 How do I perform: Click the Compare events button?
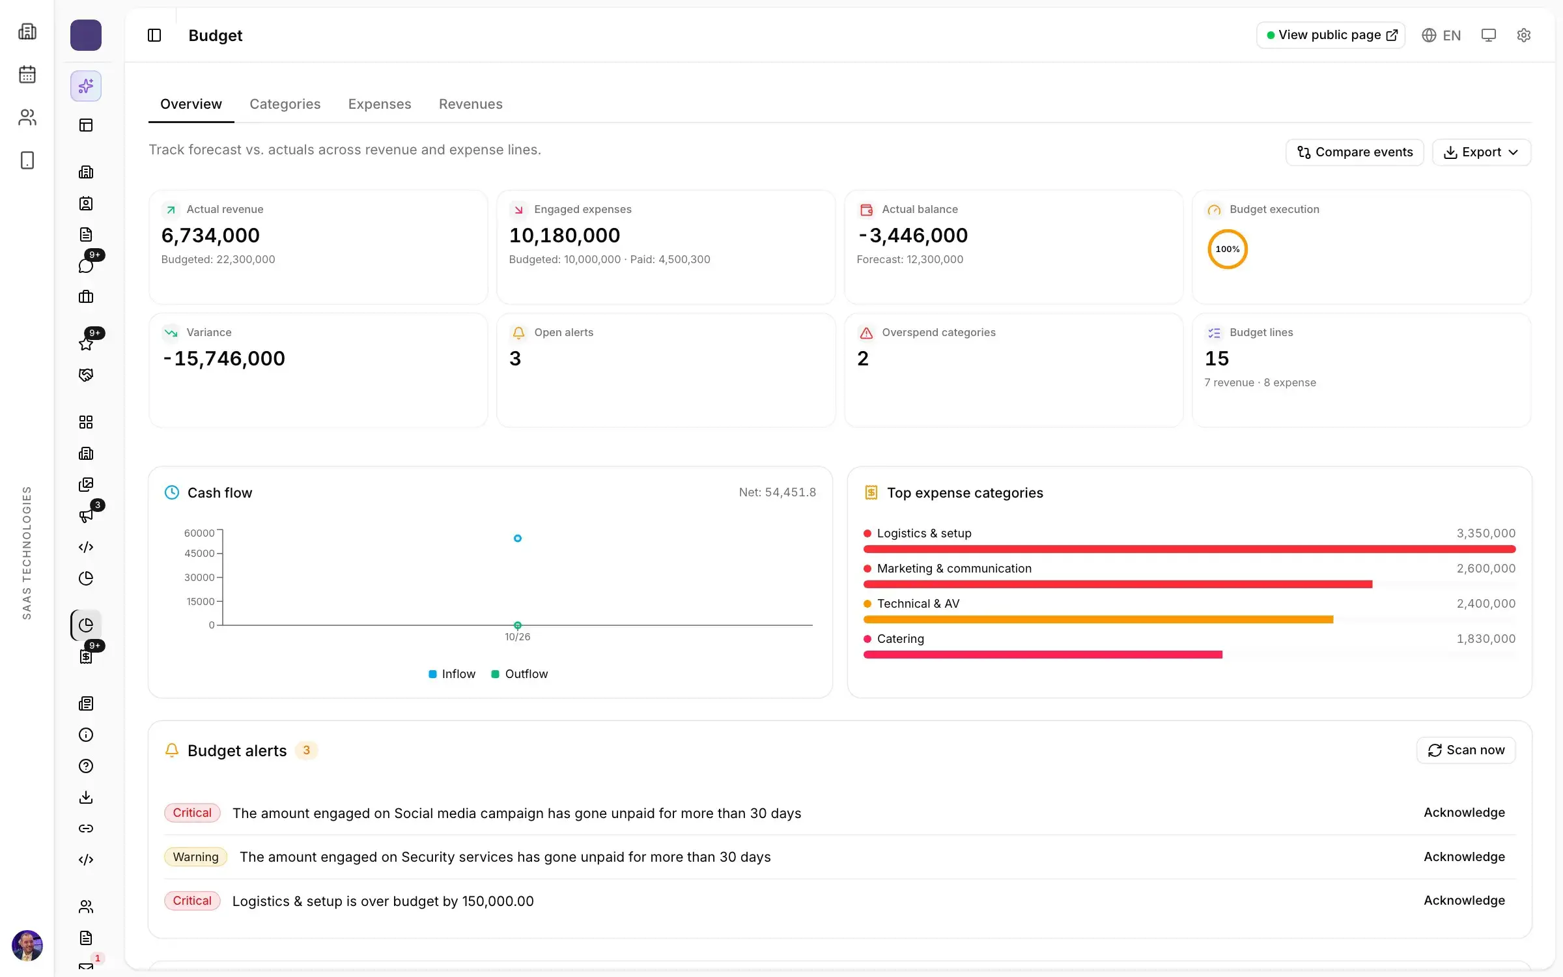1355,152
